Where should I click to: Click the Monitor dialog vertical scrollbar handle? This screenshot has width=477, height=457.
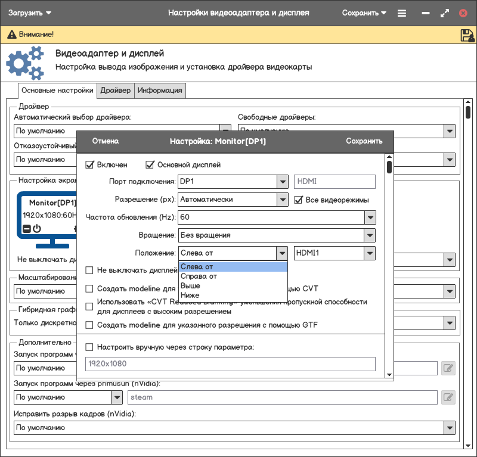[389, 166]
